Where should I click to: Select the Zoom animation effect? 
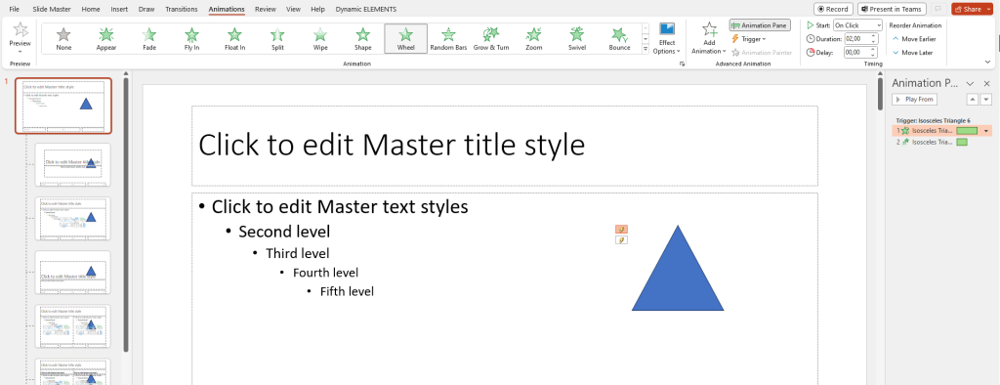(x=534, y=38)
